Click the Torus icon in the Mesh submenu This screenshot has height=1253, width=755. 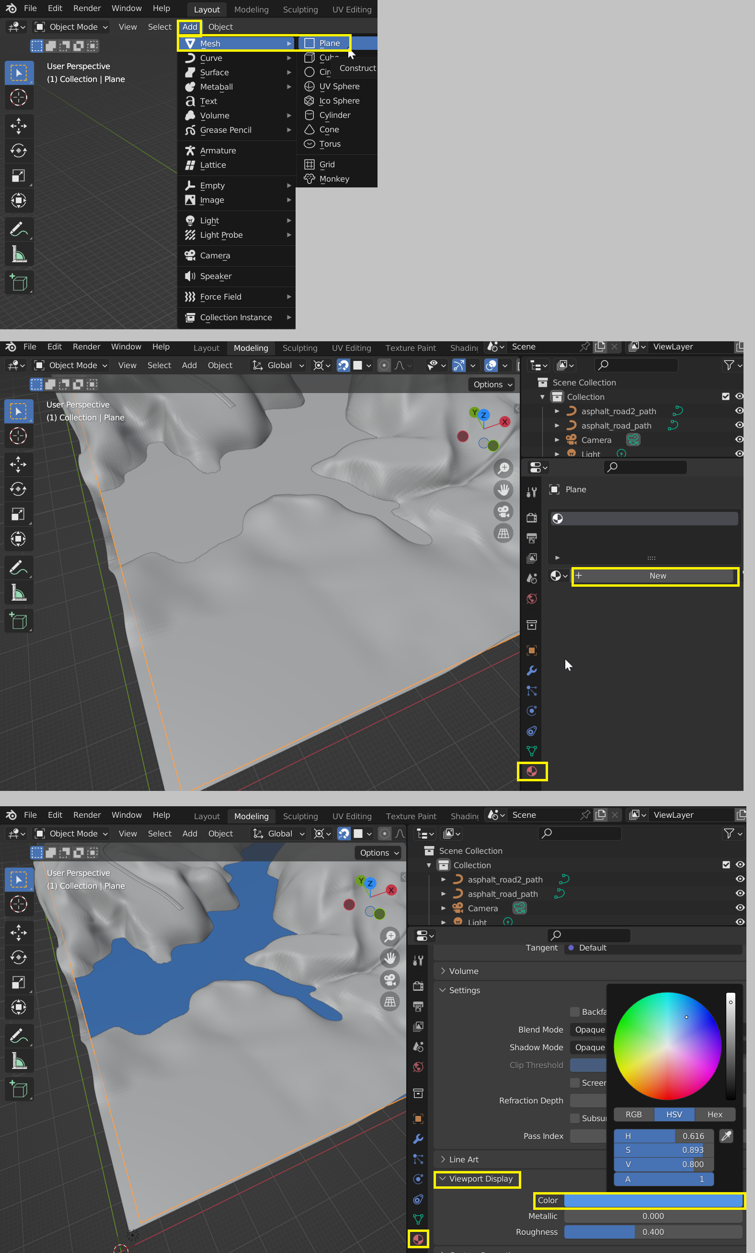[x=309, y=144]
